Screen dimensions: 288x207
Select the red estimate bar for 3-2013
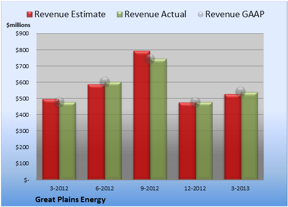pyautogui.click(x=233, y=137)
